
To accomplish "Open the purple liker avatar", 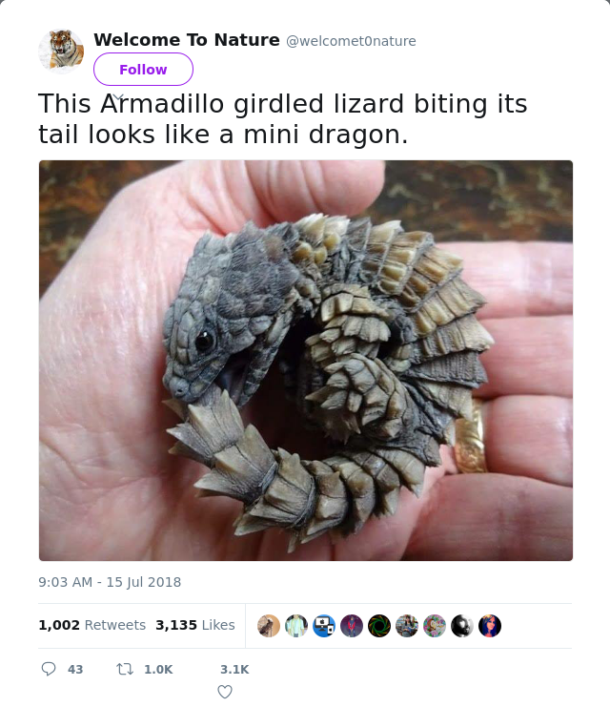I will 352,626.
